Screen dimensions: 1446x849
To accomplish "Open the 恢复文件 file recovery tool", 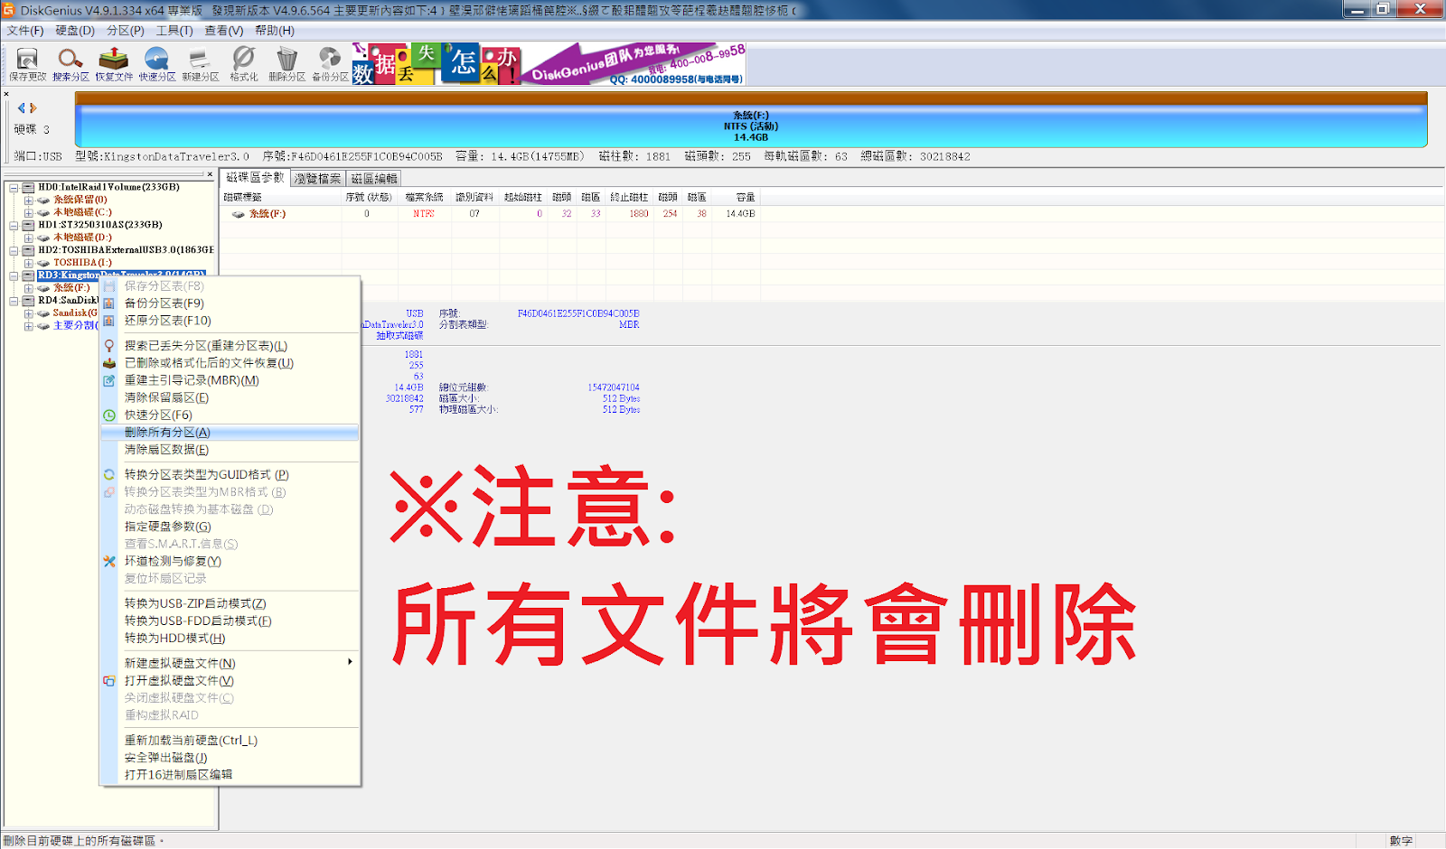I will (114, 63).
